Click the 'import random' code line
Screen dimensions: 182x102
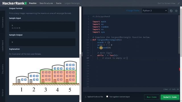tap(100, 27)
